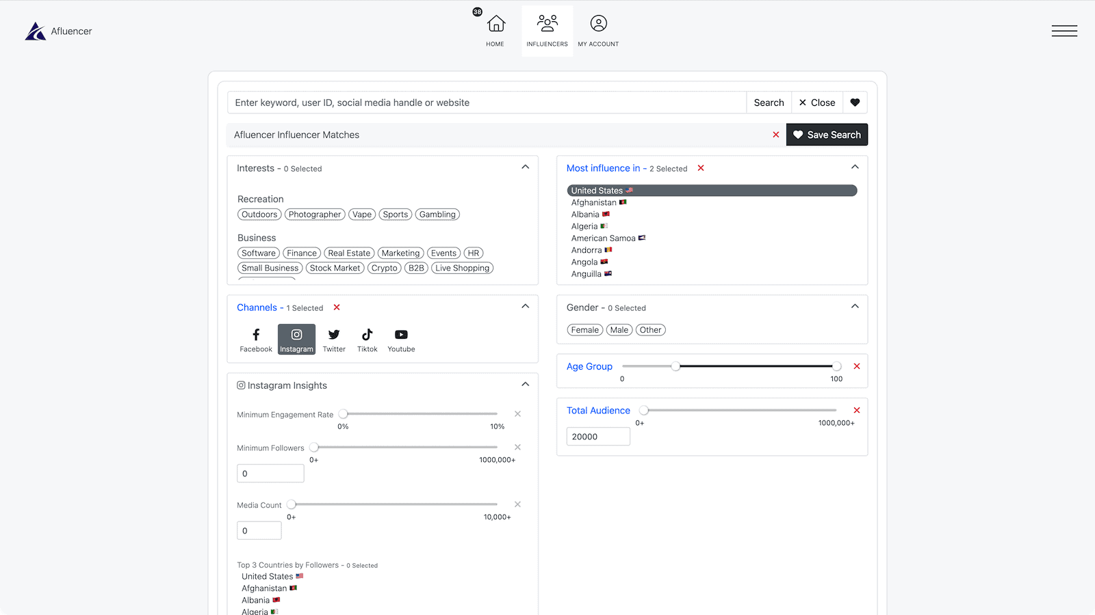Screen dimensions: 1095x615
Task: Select the Tiktok channel icon
Action: [x=367, y=339]
